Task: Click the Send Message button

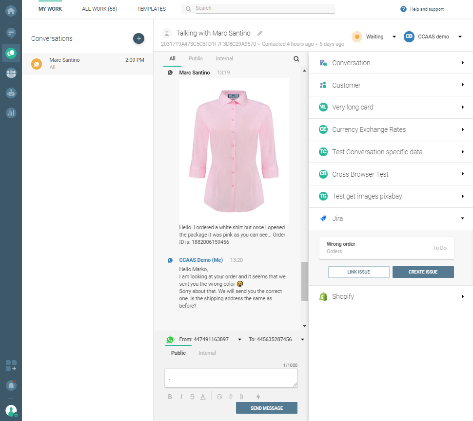Action: click(266, 408)
